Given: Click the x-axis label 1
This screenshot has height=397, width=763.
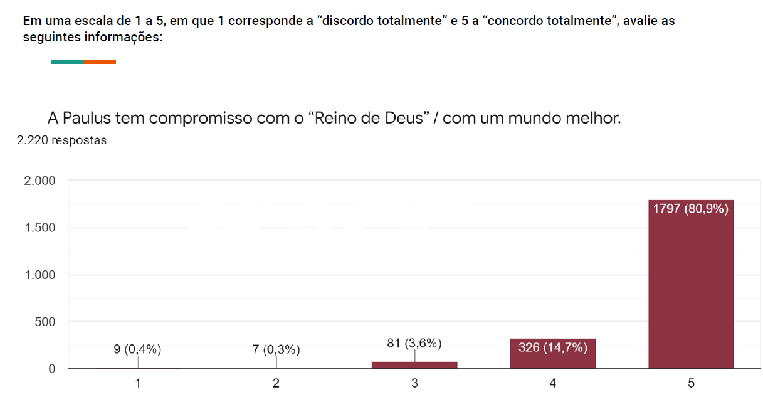Looking at the screenshot, I should tap(138, 384).
